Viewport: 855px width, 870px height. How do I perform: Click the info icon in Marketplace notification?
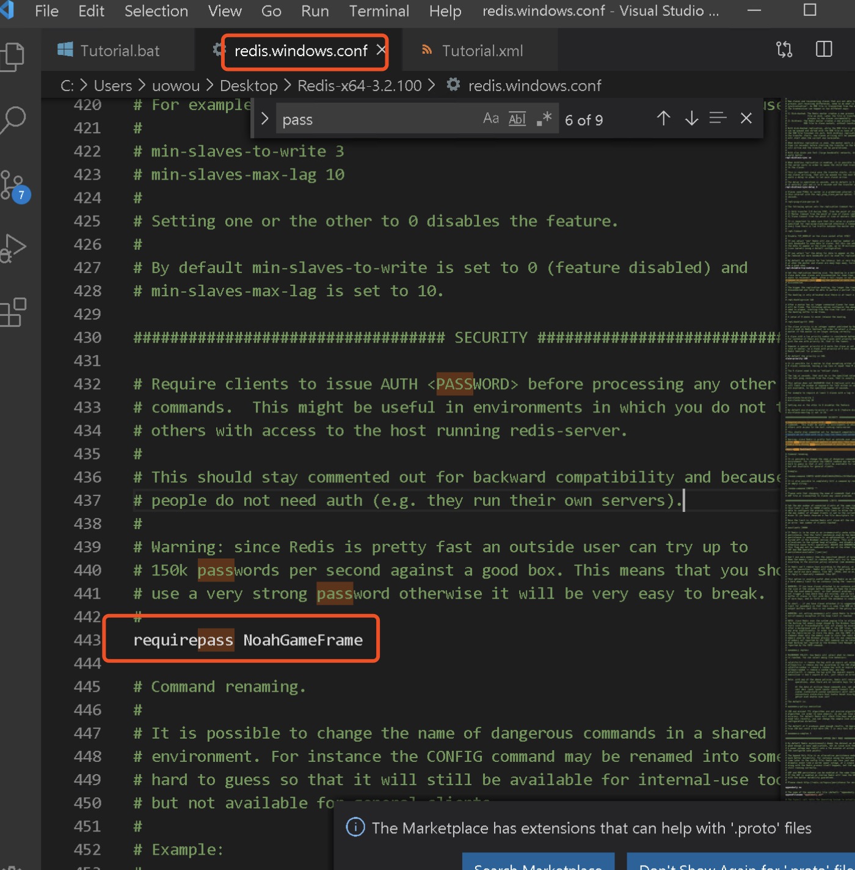coord(355,827)
